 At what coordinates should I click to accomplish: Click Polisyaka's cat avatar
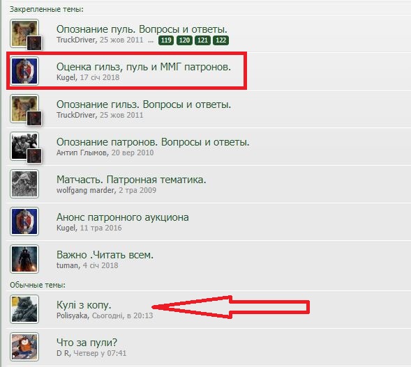(x=24, y=309)
